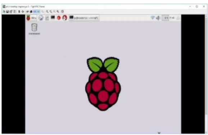Select the Wastebasket desktop icon
This screenshot has width=208, height=135.
pos(34,29)
